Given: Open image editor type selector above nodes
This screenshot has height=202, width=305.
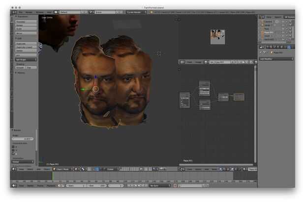Looking at the screenshot, I should pos(182,62).
